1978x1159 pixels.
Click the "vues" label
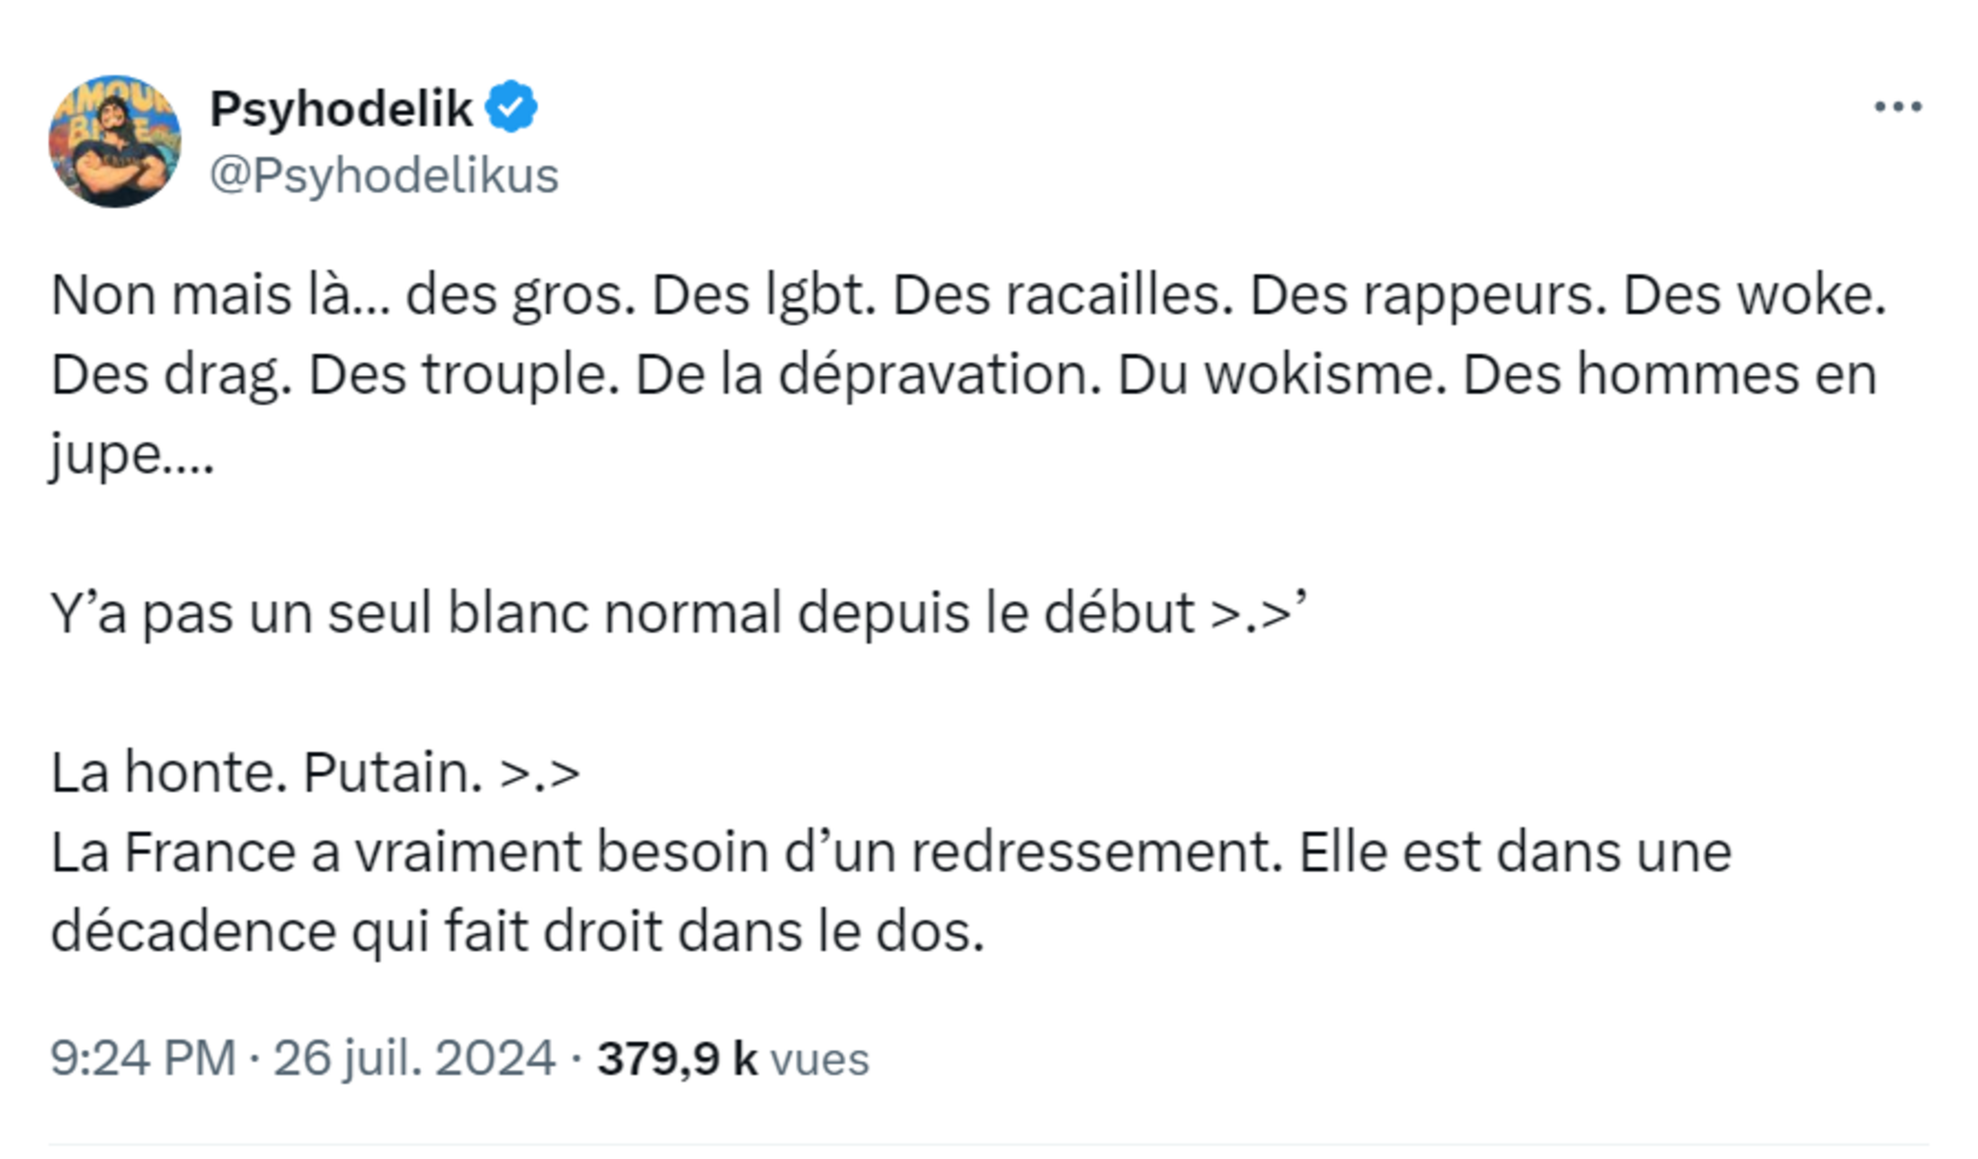820,1059
